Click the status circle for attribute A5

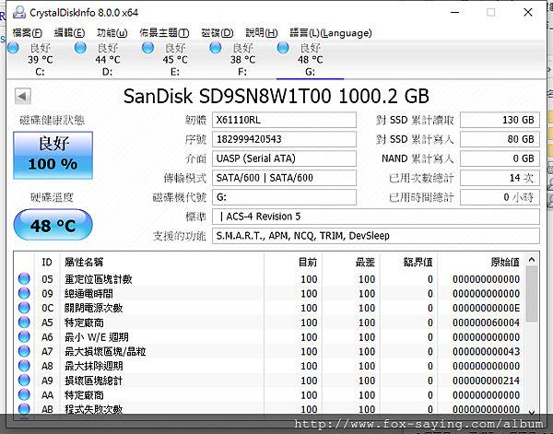[24, 323]
